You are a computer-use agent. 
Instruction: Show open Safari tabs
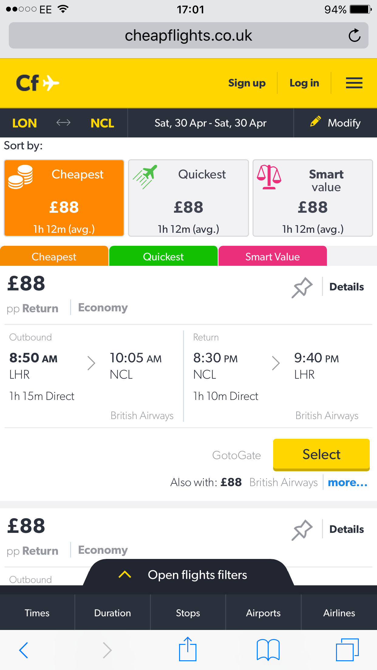(x=347, y=649)
